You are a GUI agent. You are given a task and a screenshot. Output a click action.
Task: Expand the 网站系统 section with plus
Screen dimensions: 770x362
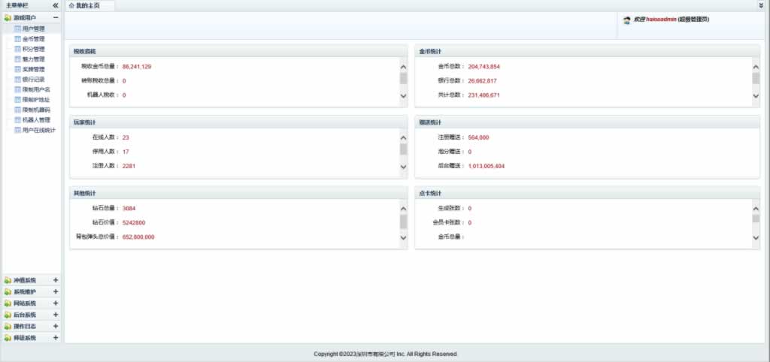[56, 303]
